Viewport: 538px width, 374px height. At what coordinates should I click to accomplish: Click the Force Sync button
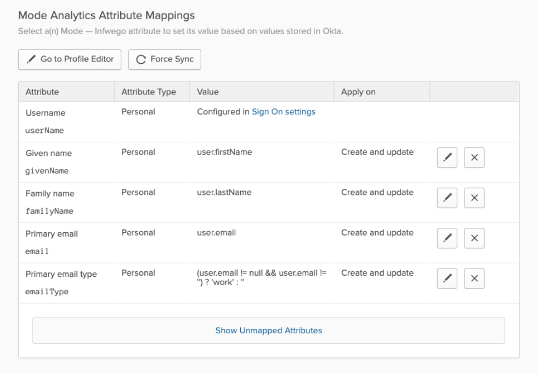pyautogui.click(x=165, y=59)
